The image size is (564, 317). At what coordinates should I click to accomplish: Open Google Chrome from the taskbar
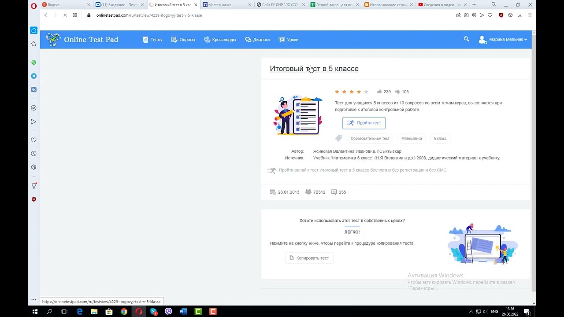tap(124, 311)
